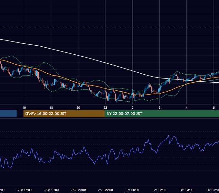Click the hour label 0 on price chart axis
This screenshot has width=219, height=193.
pyautogui.click(x=132, y=108)
